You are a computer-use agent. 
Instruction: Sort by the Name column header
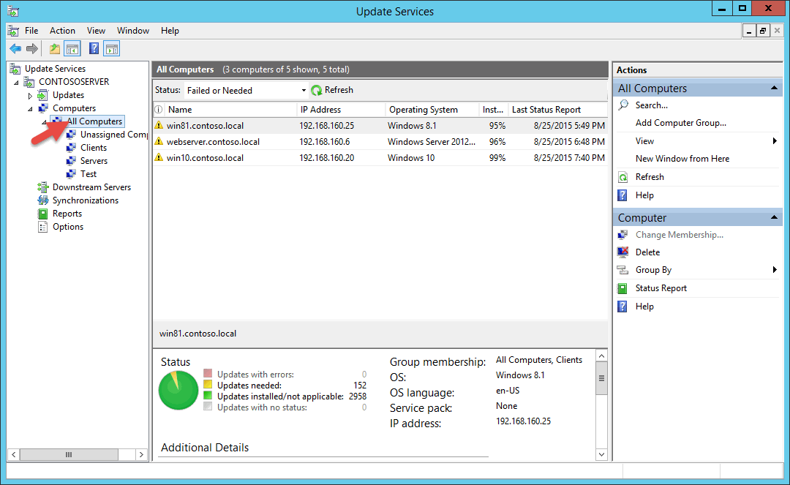pos(231,109)
